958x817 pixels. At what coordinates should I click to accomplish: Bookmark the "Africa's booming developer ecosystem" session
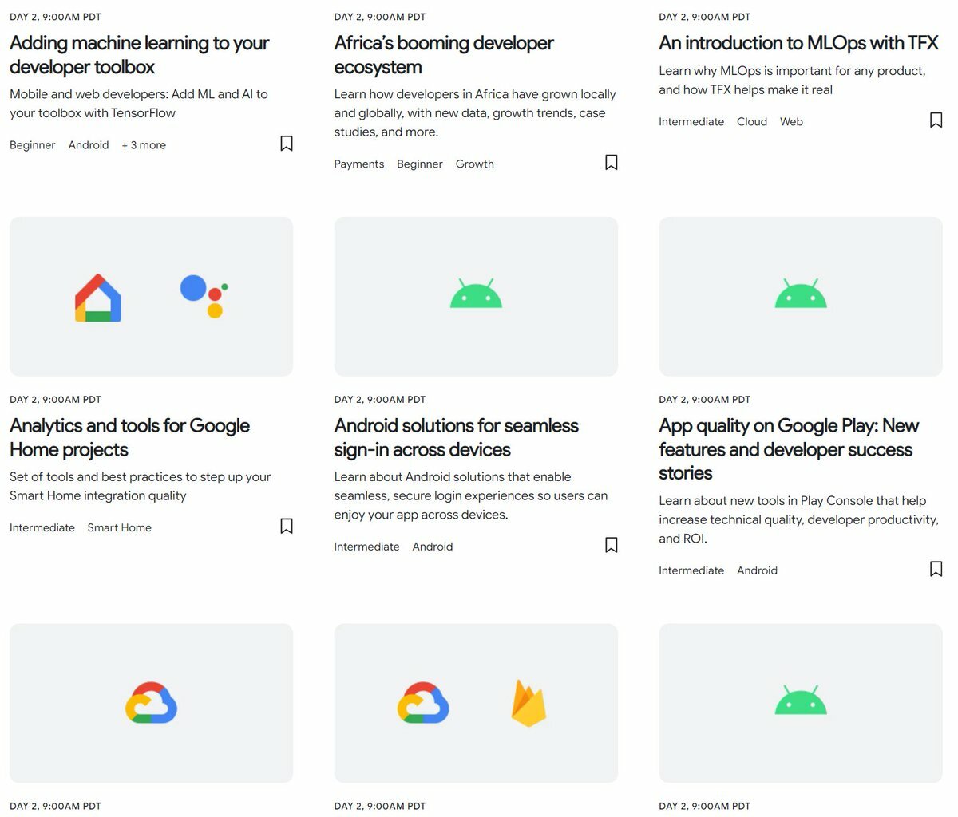coord(612,163)
